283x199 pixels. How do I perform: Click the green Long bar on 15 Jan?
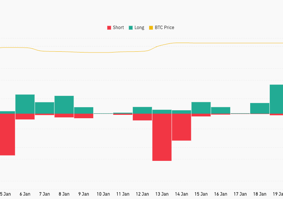tap(201, 108)
